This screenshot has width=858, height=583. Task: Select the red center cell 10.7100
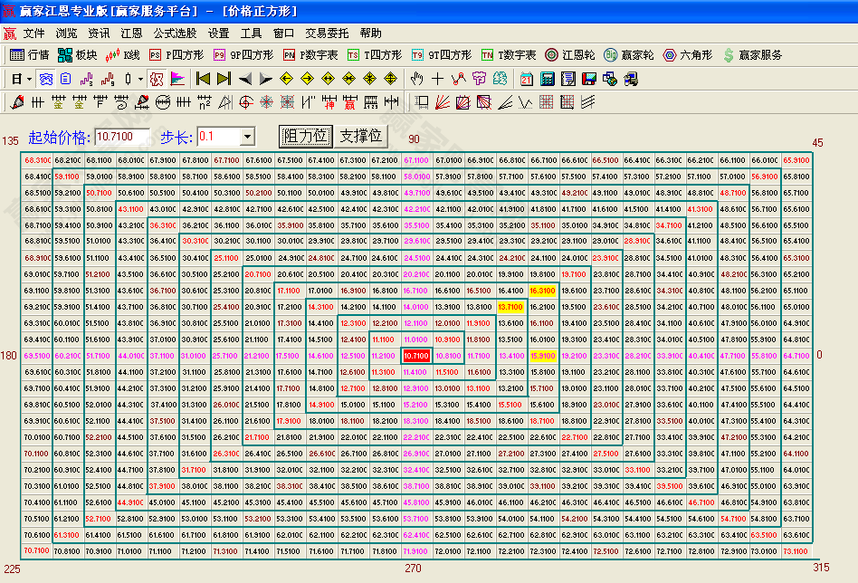pos(415,356)
